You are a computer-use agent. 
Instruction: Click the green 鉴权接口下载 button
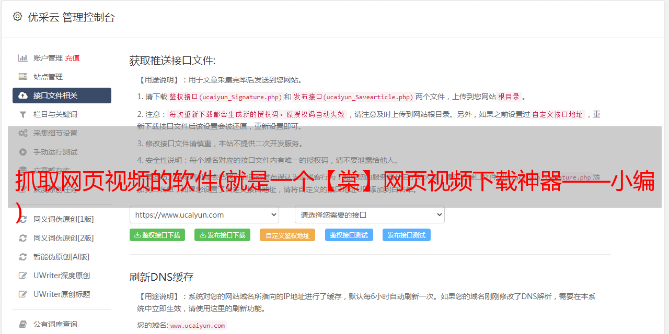[157, 235]
